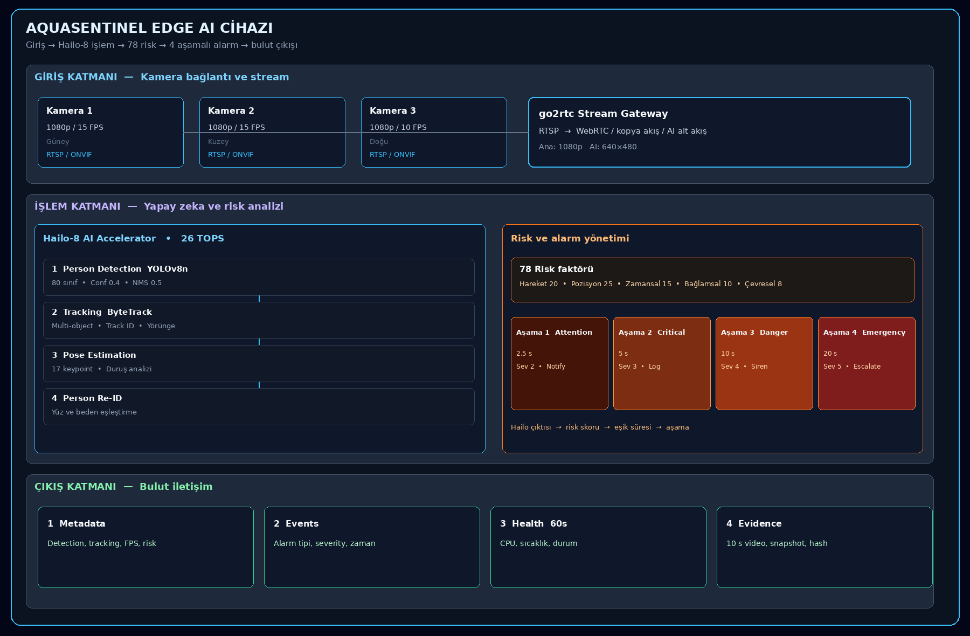Viewport: 970px width, 636px height.
Task: Click the "Sev 5 • Escalate" line
Action: pyautogui.click(x=852, y=367)
